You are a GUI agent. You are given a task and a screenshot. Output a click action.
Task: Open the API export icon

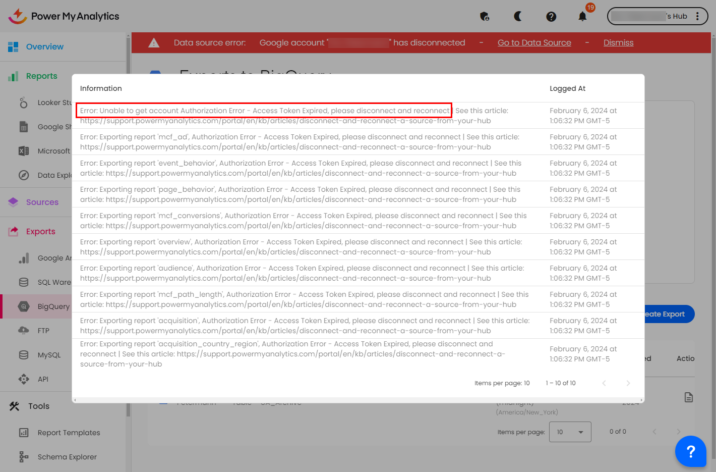(24, 379)
